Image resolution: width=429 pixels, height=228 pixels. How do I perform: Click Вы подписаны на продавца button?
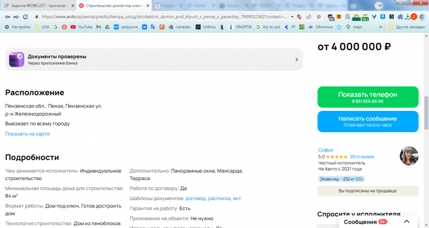tap(368, 191)
